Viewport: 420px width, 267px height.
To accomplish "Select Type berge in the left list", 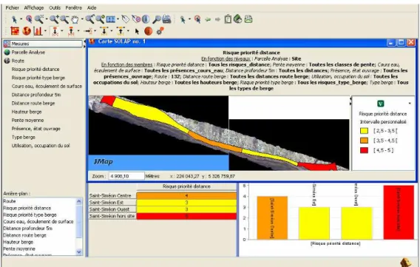I will (24, 137).
